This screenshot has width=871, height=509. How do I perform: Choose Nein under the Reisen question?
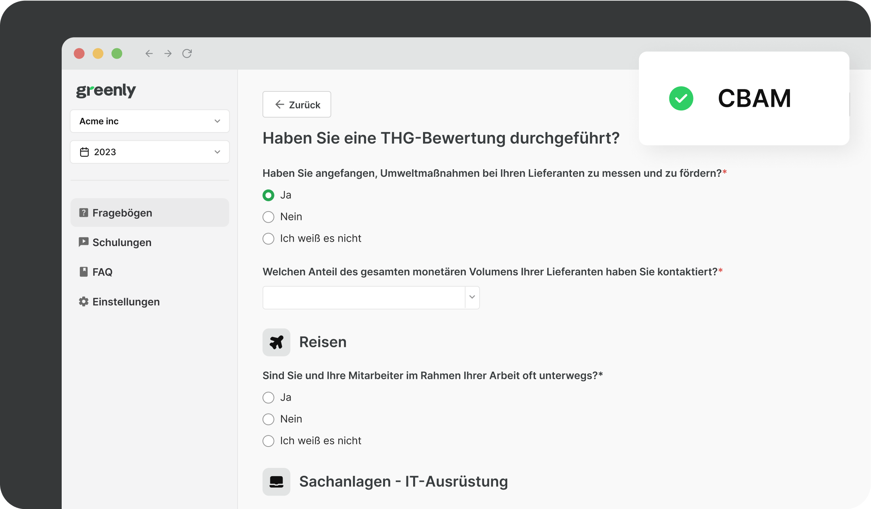point(268,419)
